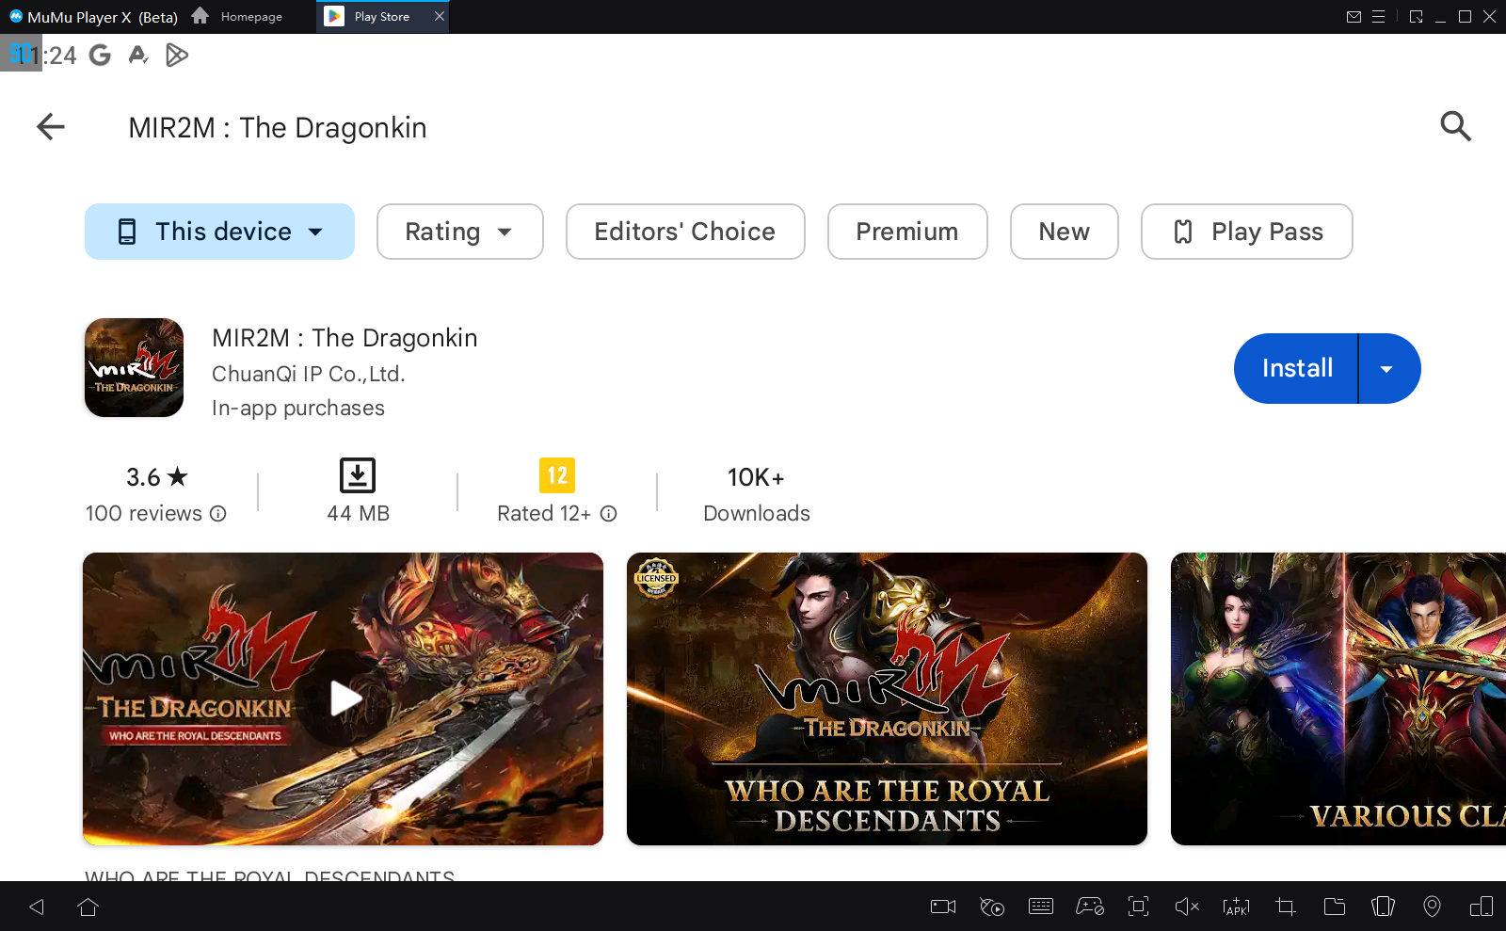Toggle the mute sound speaker icon
This screenshot has height=931, width=1506.
pyautogui.click(x=1187, y=907)
